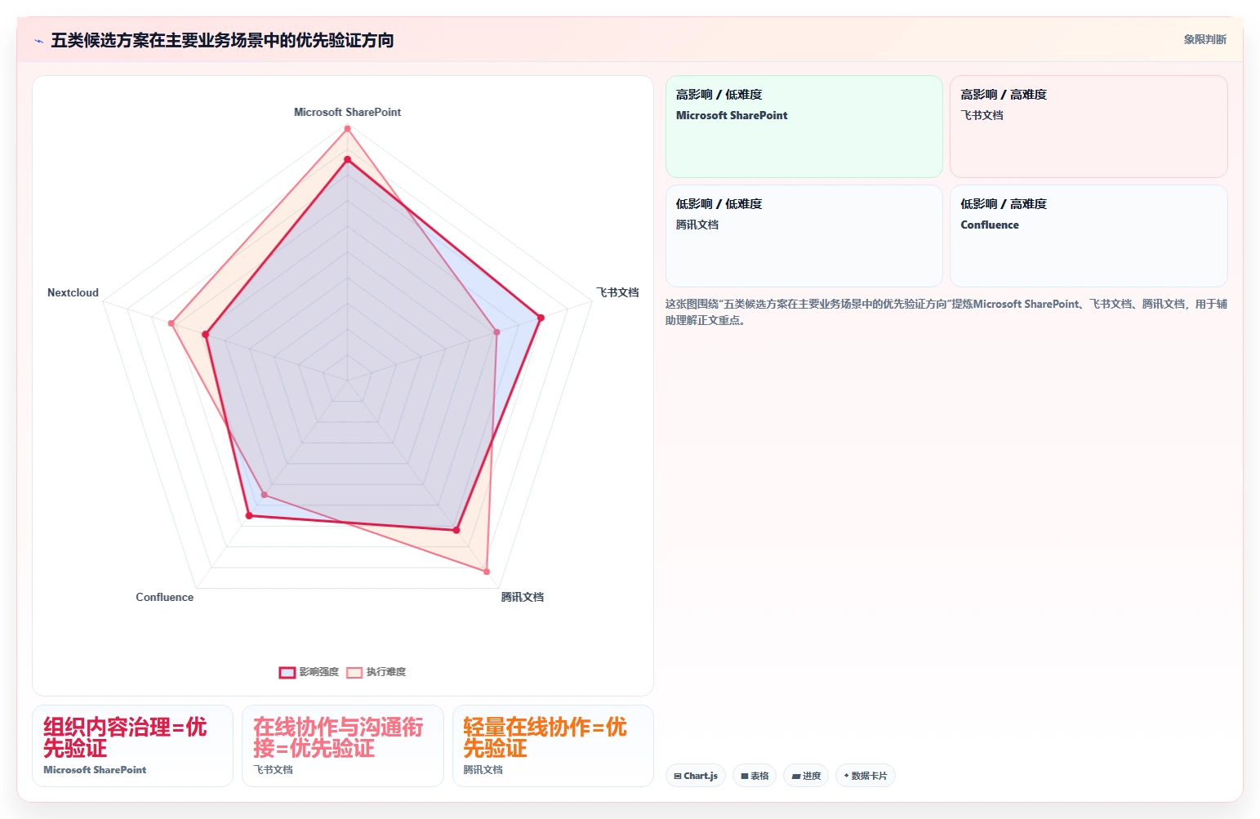Screen dimensions: 1260x819
Task: Select the 组织内容治理=优先验证 summary card
Action: 132,746
